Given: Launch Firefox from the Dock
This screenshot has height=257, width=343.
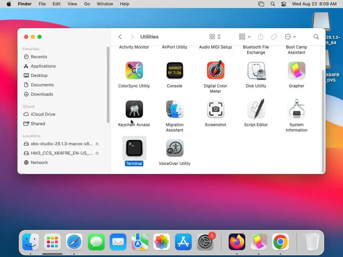Looking at the screenshot, I should [237, 242].
